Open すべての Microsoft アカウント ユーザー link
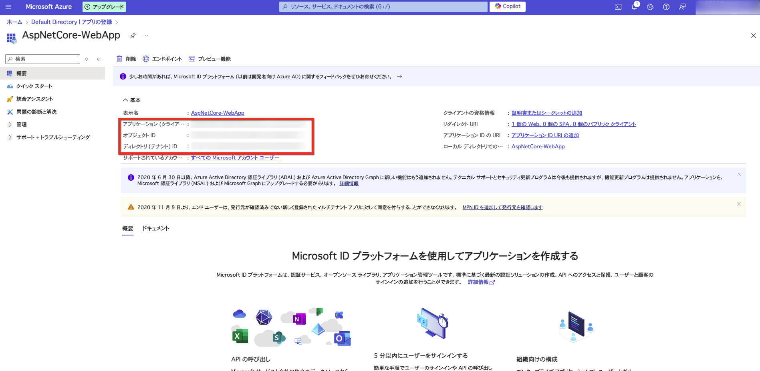 point(235,158)
